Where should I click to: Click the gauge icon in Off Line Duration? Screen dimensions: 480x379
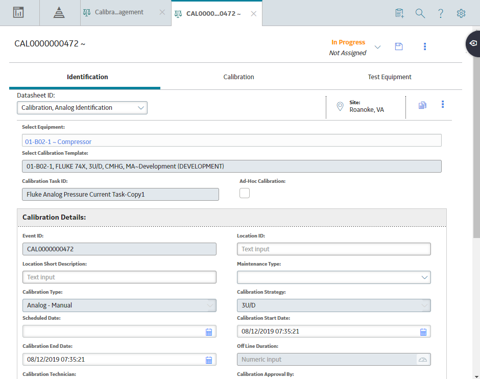click(x=423, y=360)
